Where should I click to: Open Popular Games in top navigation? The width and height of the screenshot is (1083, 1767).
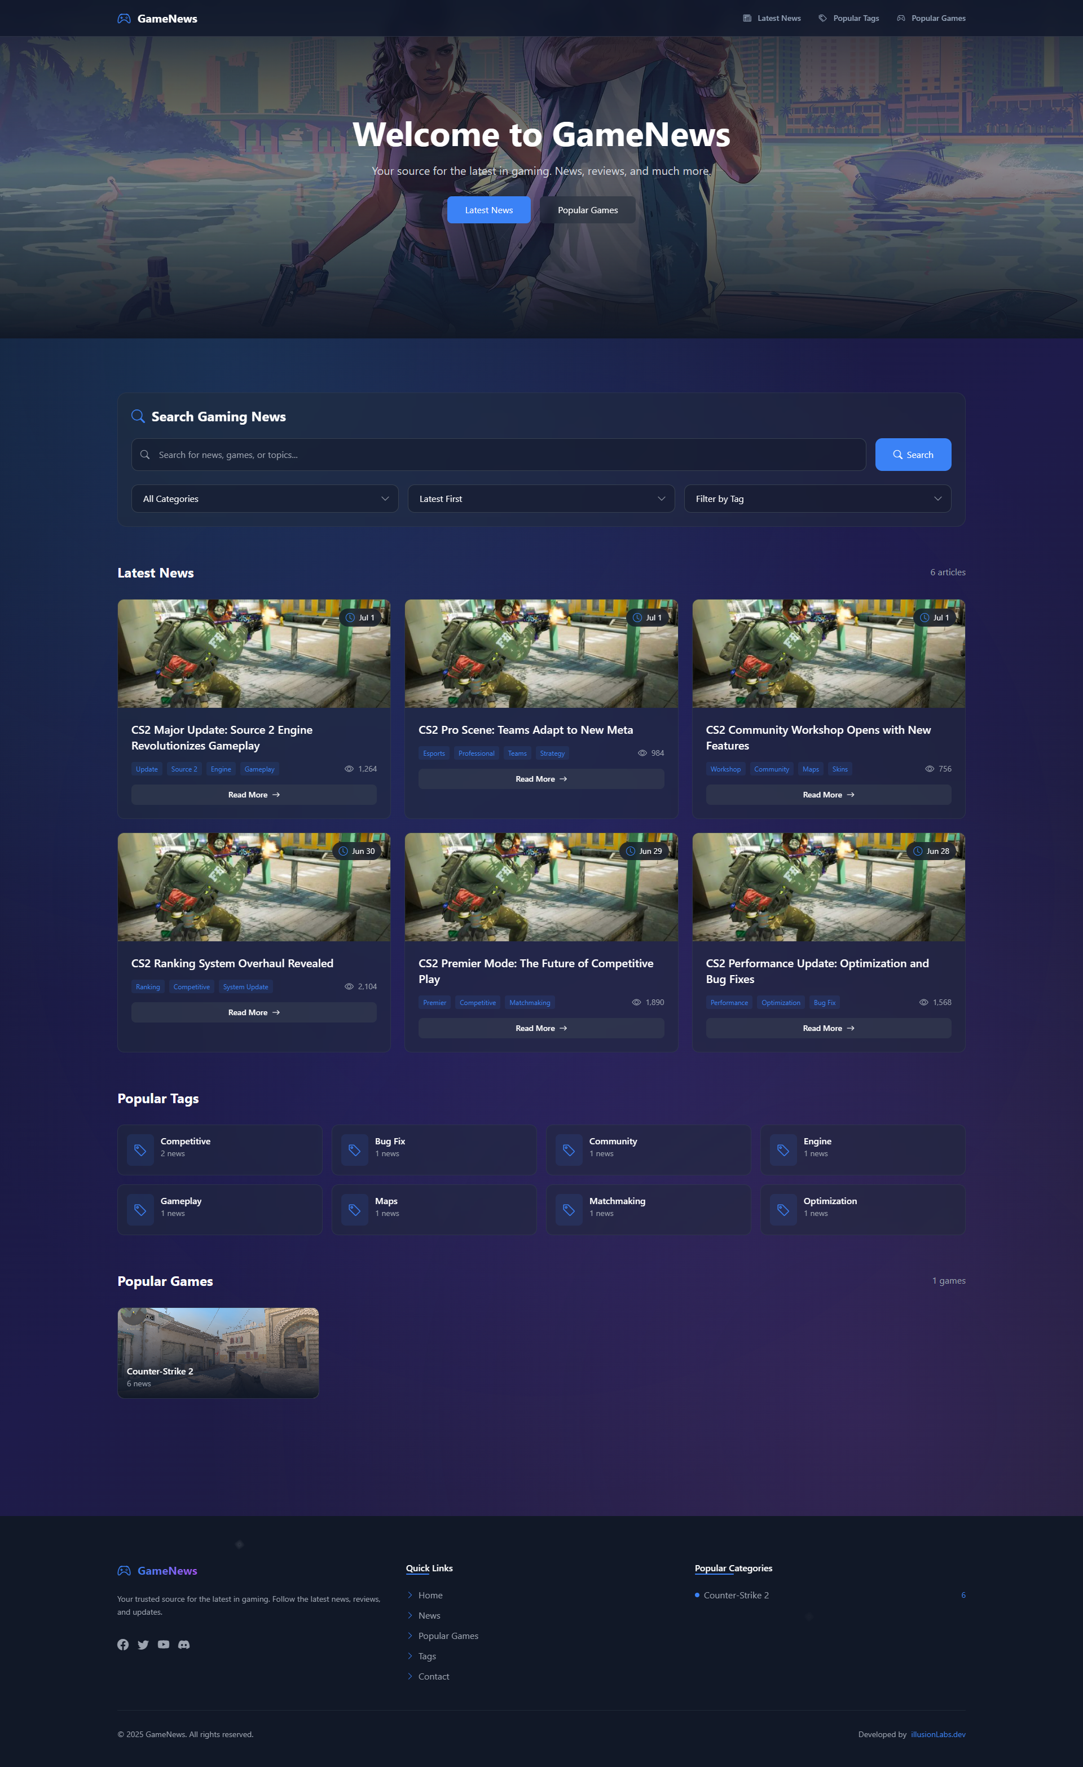[931, 19]
